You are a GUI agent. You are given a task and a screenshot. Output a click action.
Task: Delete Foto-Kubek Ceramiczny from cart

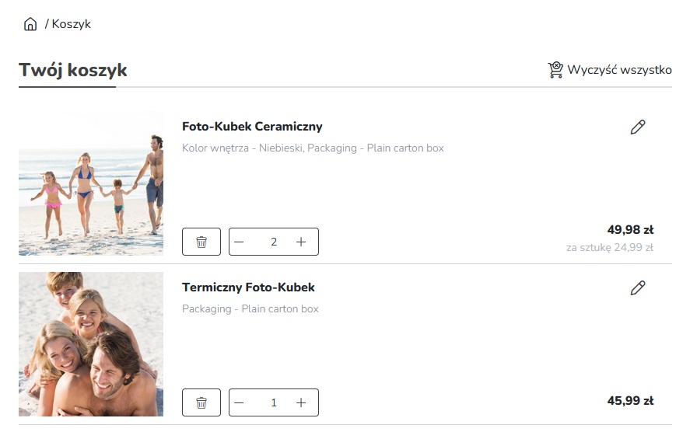[x=201, y=242]
